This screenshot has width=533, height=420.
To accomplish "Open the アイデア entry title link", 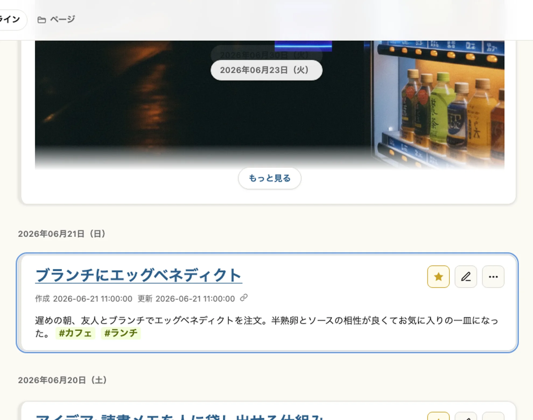I will point(179,417).
